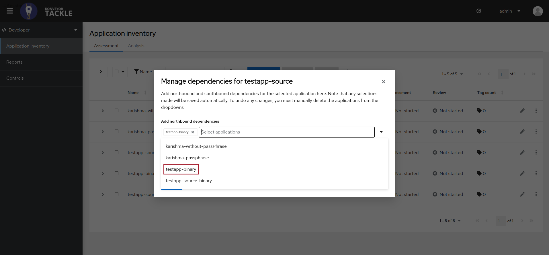The height and width of the screenshot is (255, 549).
Task: Open the admin user dropdown
Action: click(509, 11)
